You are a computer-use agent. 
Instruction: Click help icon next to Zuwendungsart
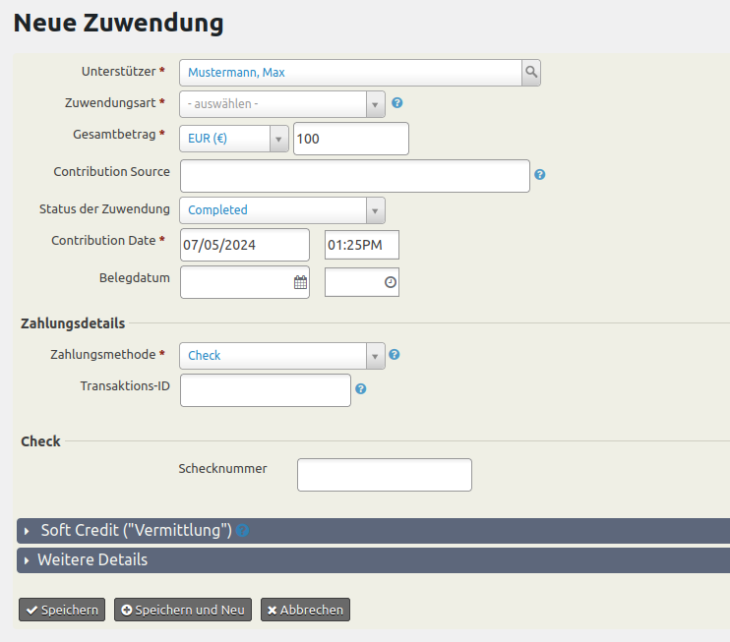[397, 103]
